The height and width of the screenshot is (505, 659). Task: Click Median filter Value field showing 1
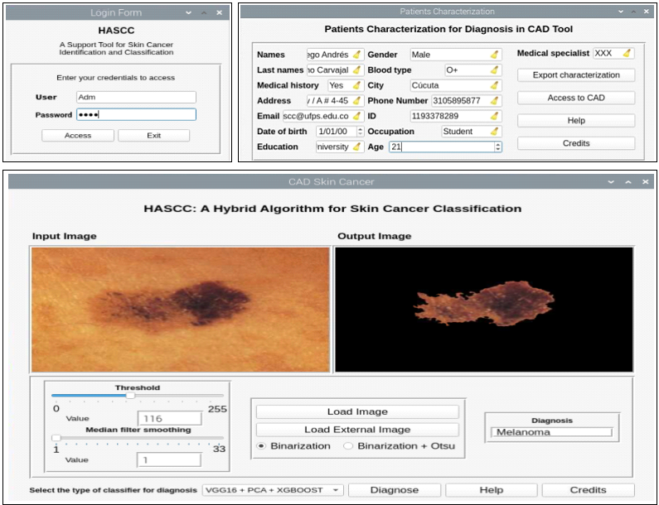point(169,460)
